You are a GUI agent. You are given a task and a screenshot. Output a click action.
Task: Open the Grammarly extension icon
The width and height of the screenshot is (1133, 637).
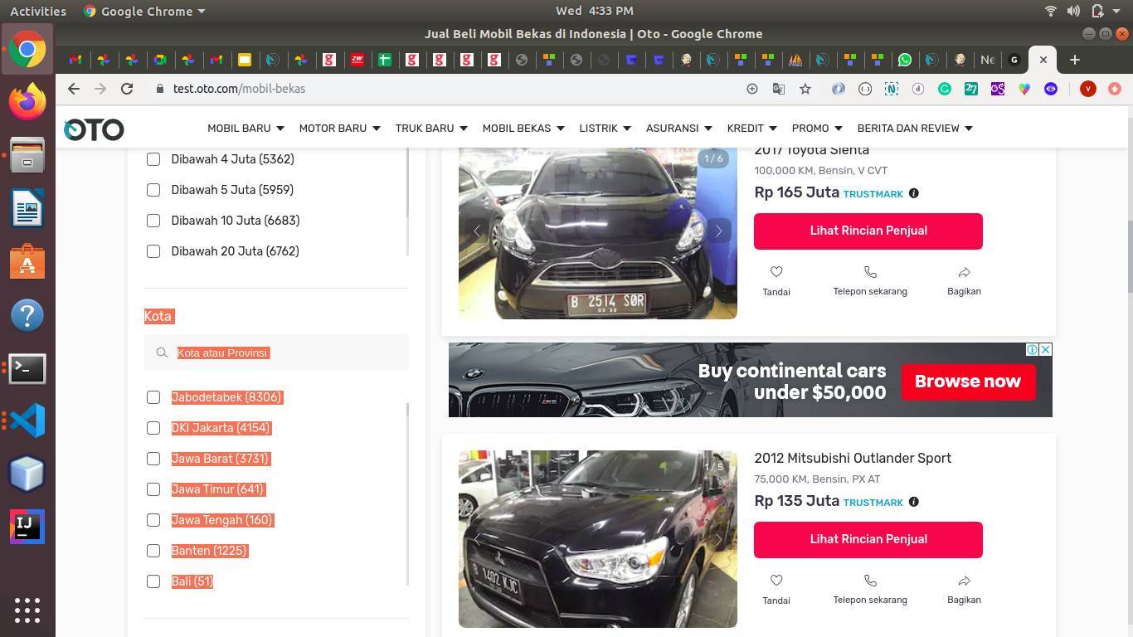pyautogui.click(x=944, y=89)
